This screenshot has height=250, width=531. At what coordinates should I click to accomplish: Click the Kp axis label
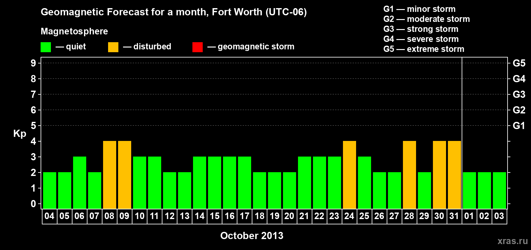point(20,134)
